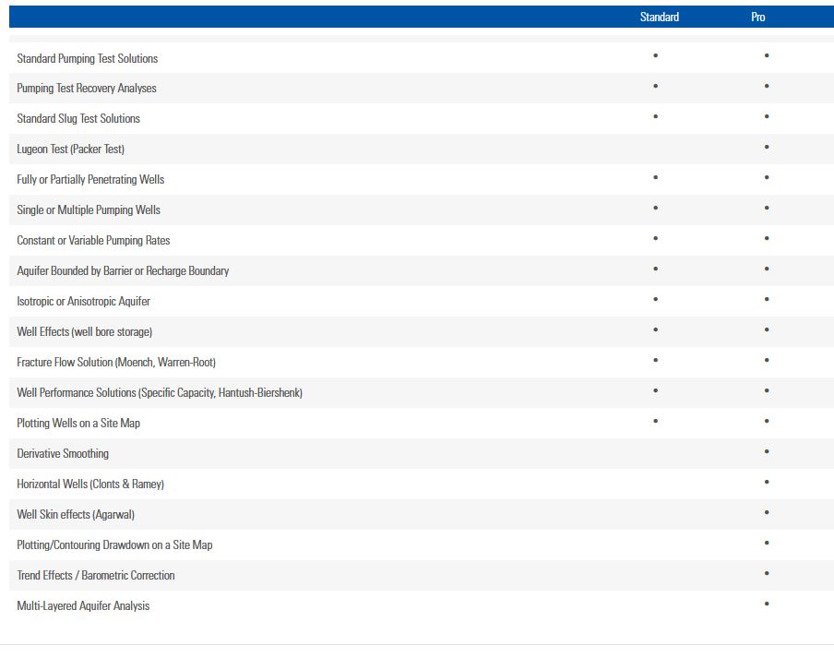Click the Standard bullet for Pumping Test Recovery Analyses
The image size is (834, 658).
tap(655, 86)
